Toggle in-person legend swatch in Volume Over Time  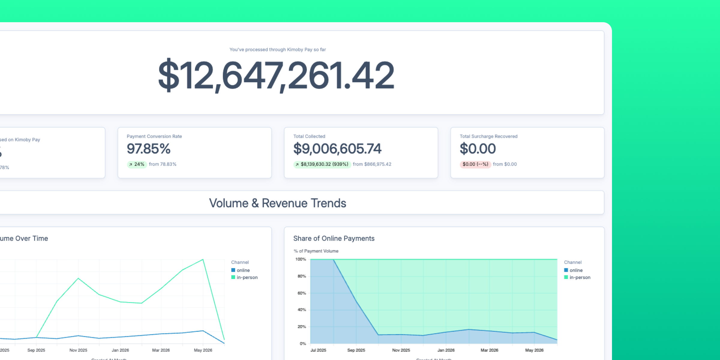(x=233, y=277)
